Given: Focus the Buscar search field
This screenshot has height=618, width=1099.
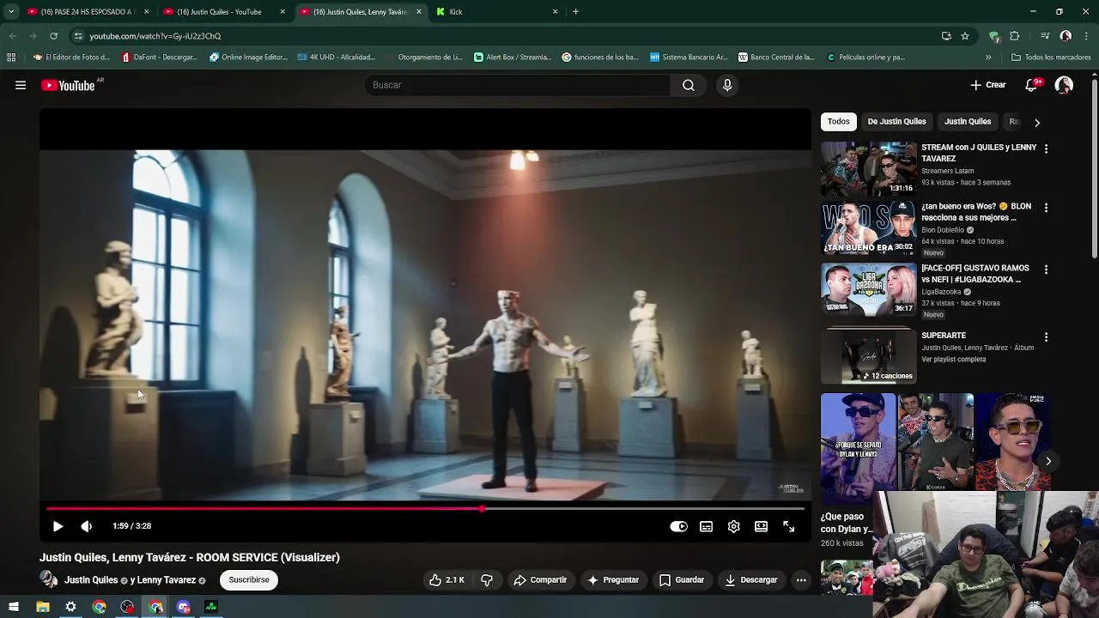Looking at the screenshot, I should pyautogui.click(x=518, y=85).
